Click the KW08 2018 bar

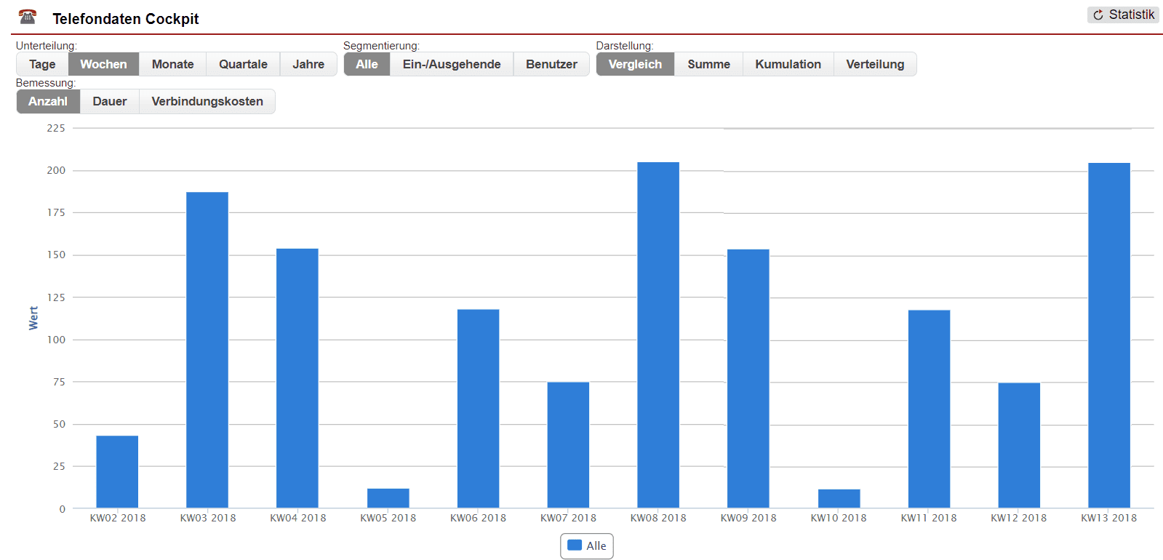point(658,335)
